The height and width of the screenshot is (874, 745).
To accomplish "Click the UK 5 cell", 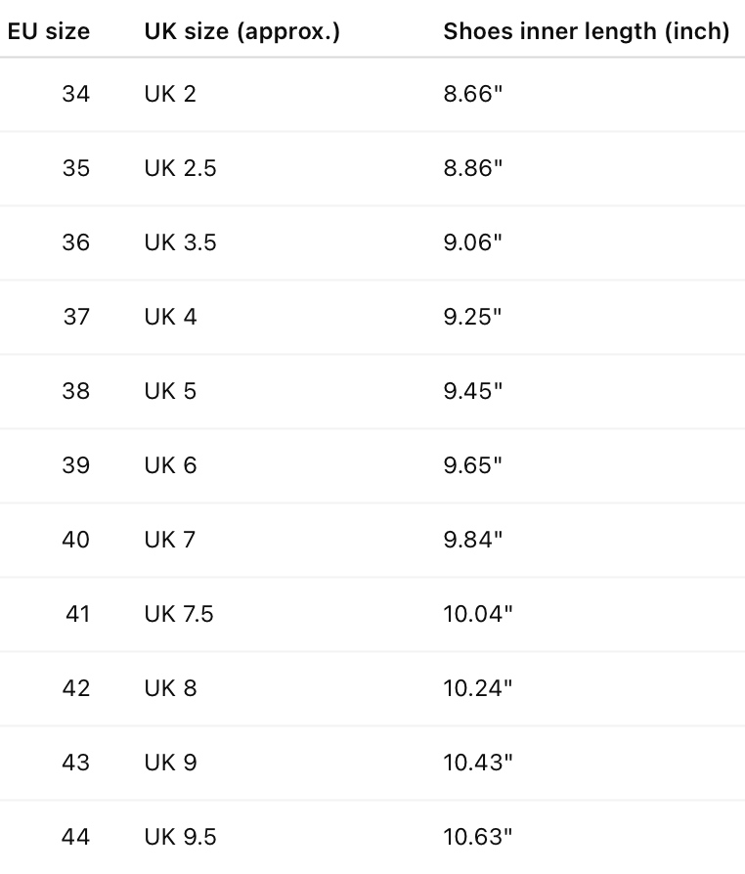I will pos(170,391).
